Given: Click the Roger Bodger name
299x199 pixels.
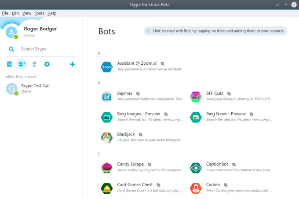Looking at the screenshot, I should 40,29.
